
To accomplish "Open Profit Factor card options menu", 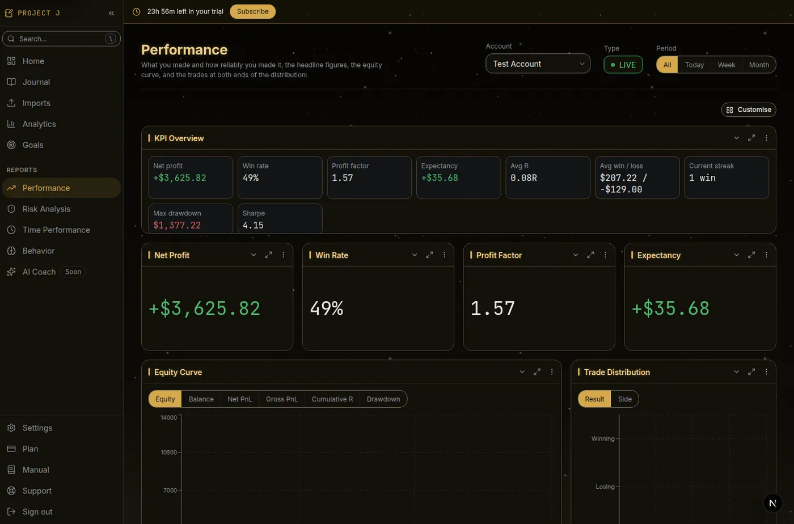I will [605, 255].
